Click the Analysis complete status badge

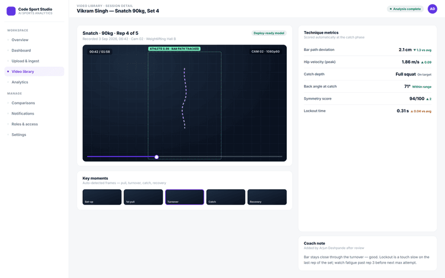(405, 9)
